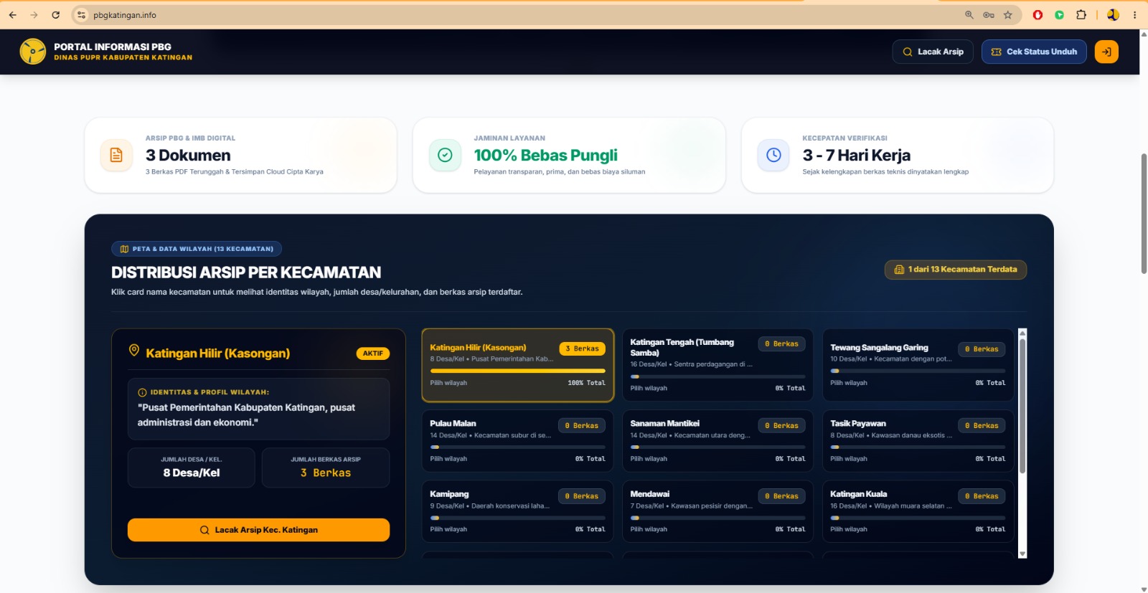
Task: Select the Pulau Malan kecamatan card
Action: tap(517, 441)
